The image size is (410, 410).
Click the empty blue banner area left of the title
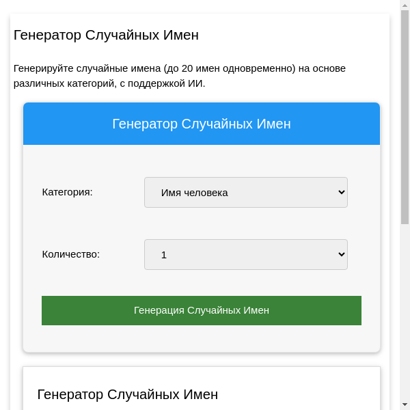click(x=65, y=124)
